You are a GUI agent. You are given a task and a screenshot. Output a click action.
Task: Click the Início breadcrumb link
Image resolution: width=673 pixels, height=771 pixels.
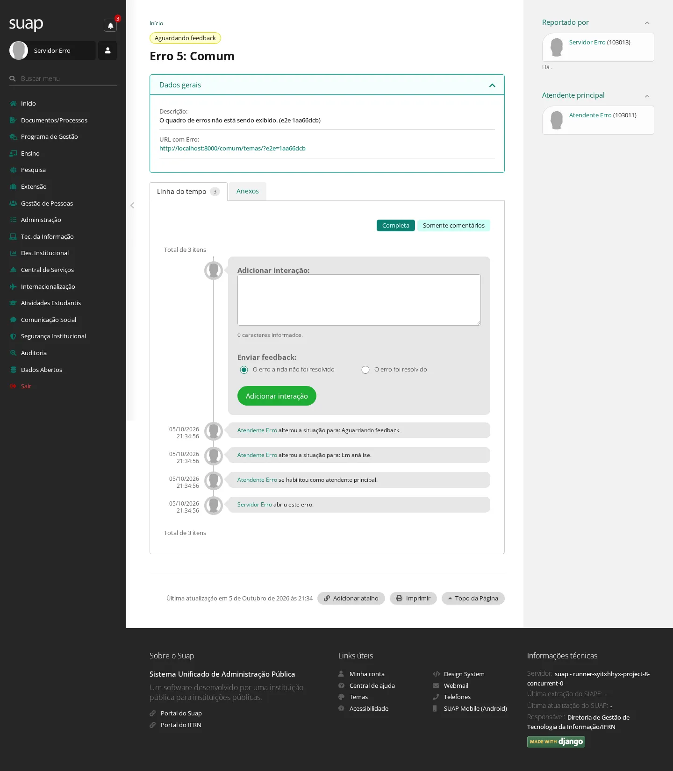(x=156, y=23)
